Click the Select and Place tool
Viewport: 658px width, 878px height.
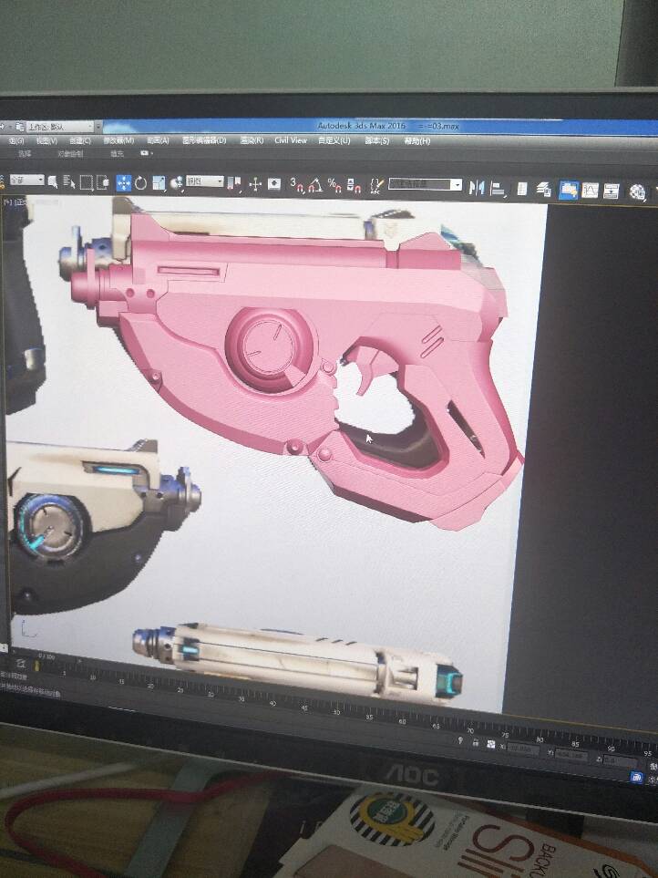[x=176, y=183]
